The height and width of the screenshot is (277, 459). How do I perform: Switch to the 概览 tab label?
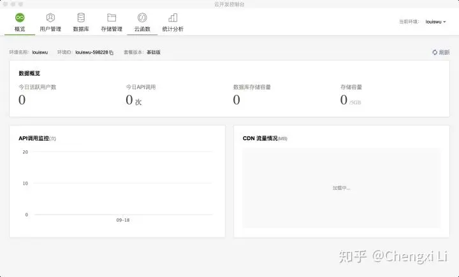pyautogui.click(x=20, y=29)
